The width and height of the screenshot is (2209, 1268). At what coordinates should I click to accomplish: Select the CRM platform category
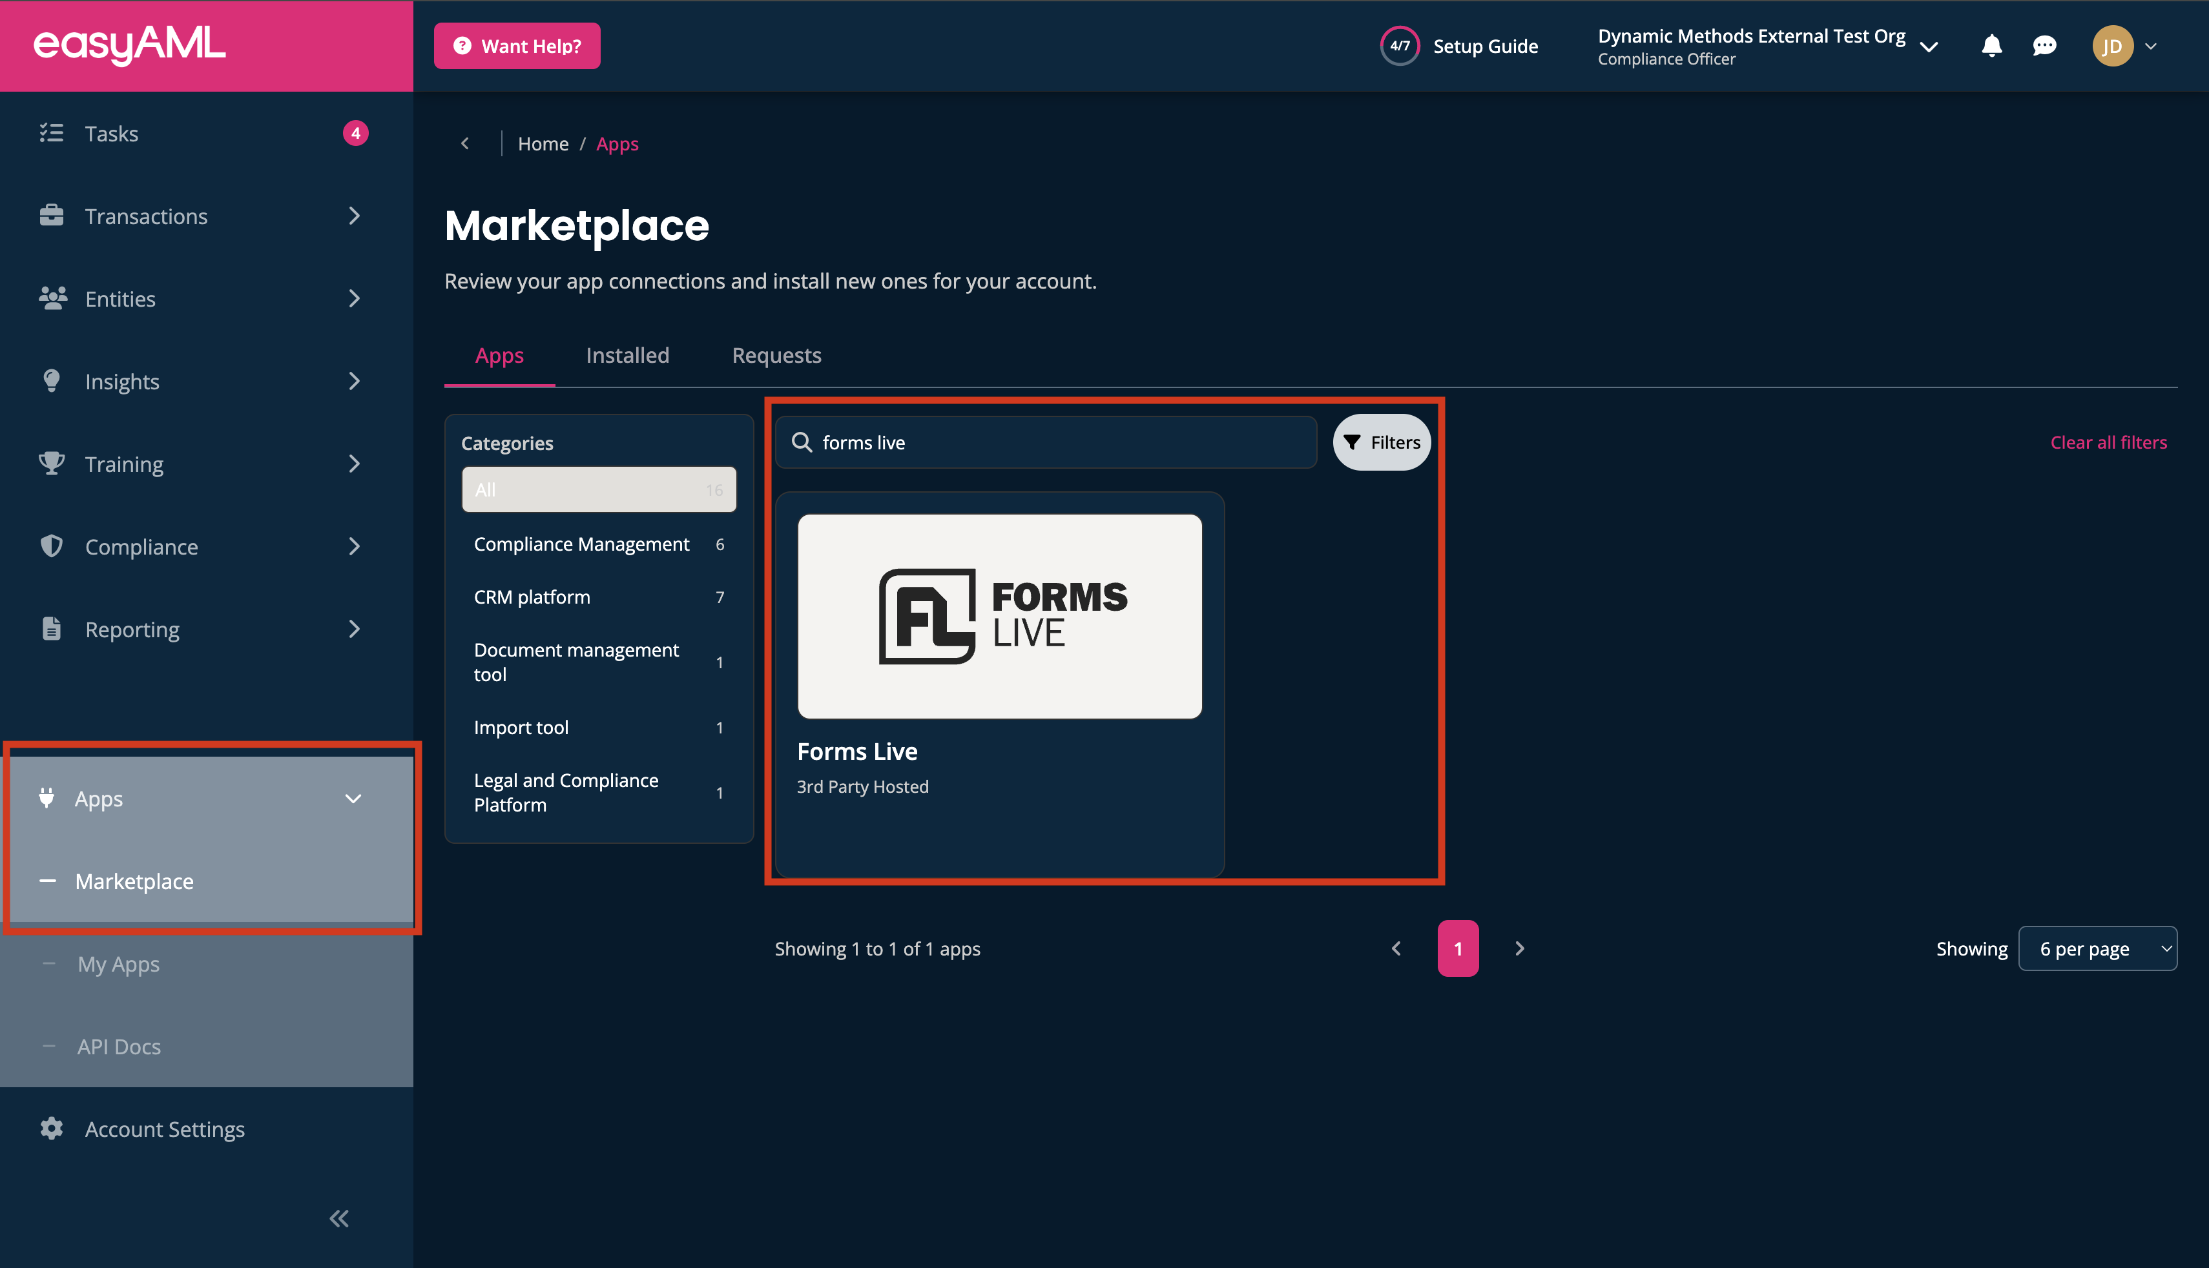tap(598, 597)
